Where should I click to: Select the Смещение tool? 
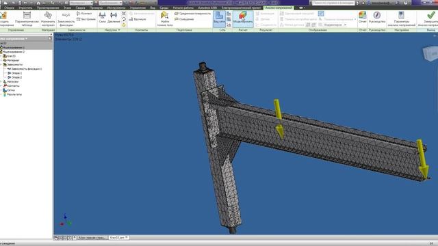(x=184, y=19)
